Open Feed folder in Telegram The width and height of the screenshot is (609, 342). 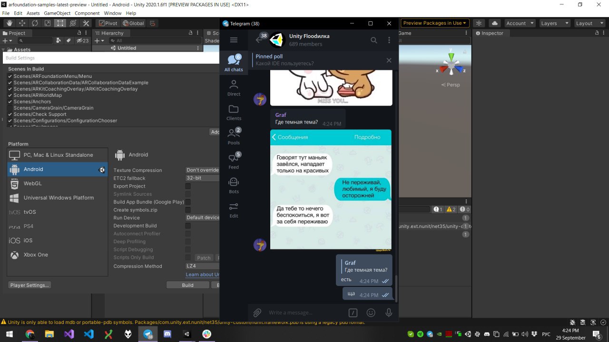point(234,161)
